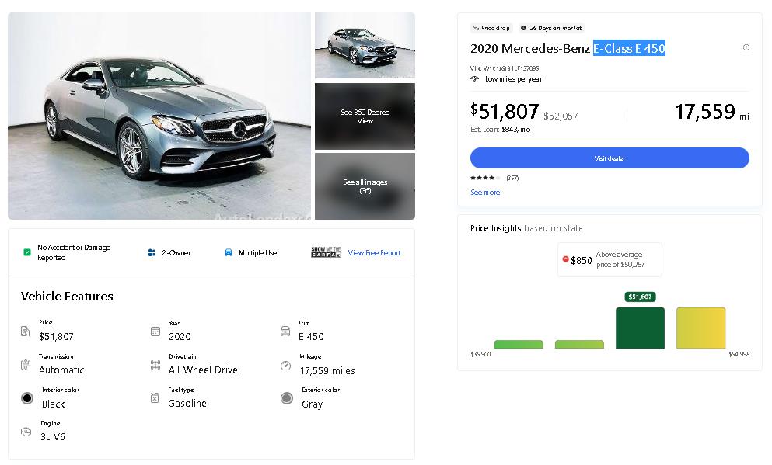Open the See all images gallery tile
Image resolution: width=772 pixels, height=465 pixels.
pos(365,186)
